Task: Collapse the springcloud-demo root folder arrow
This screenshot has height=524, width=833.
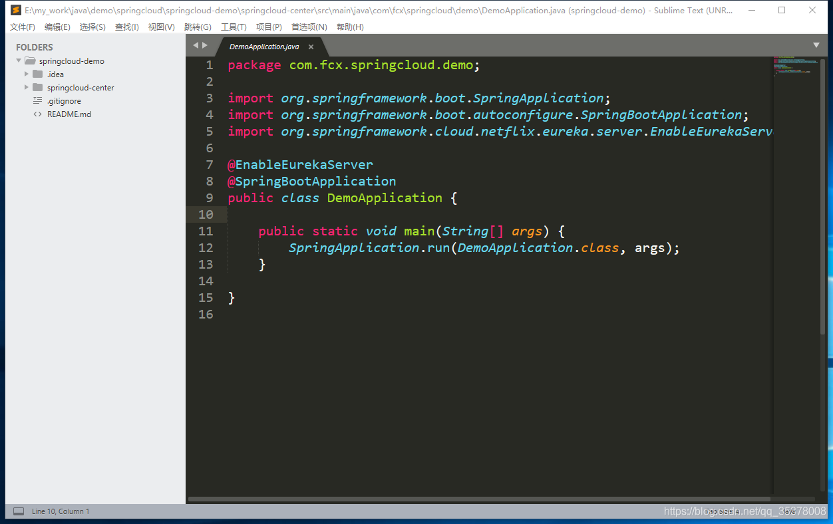Action: 19,61
